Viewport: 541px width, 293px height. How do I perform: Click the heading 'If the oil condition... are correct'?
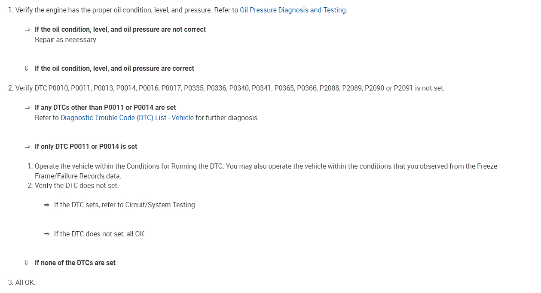tap(114, 69)
